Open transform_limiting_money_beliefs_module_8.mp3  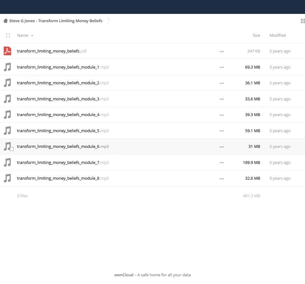pos(63,178)
